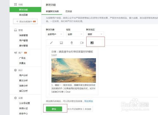
Task: Select the text message pencil icon
Action: pos(52,43)
